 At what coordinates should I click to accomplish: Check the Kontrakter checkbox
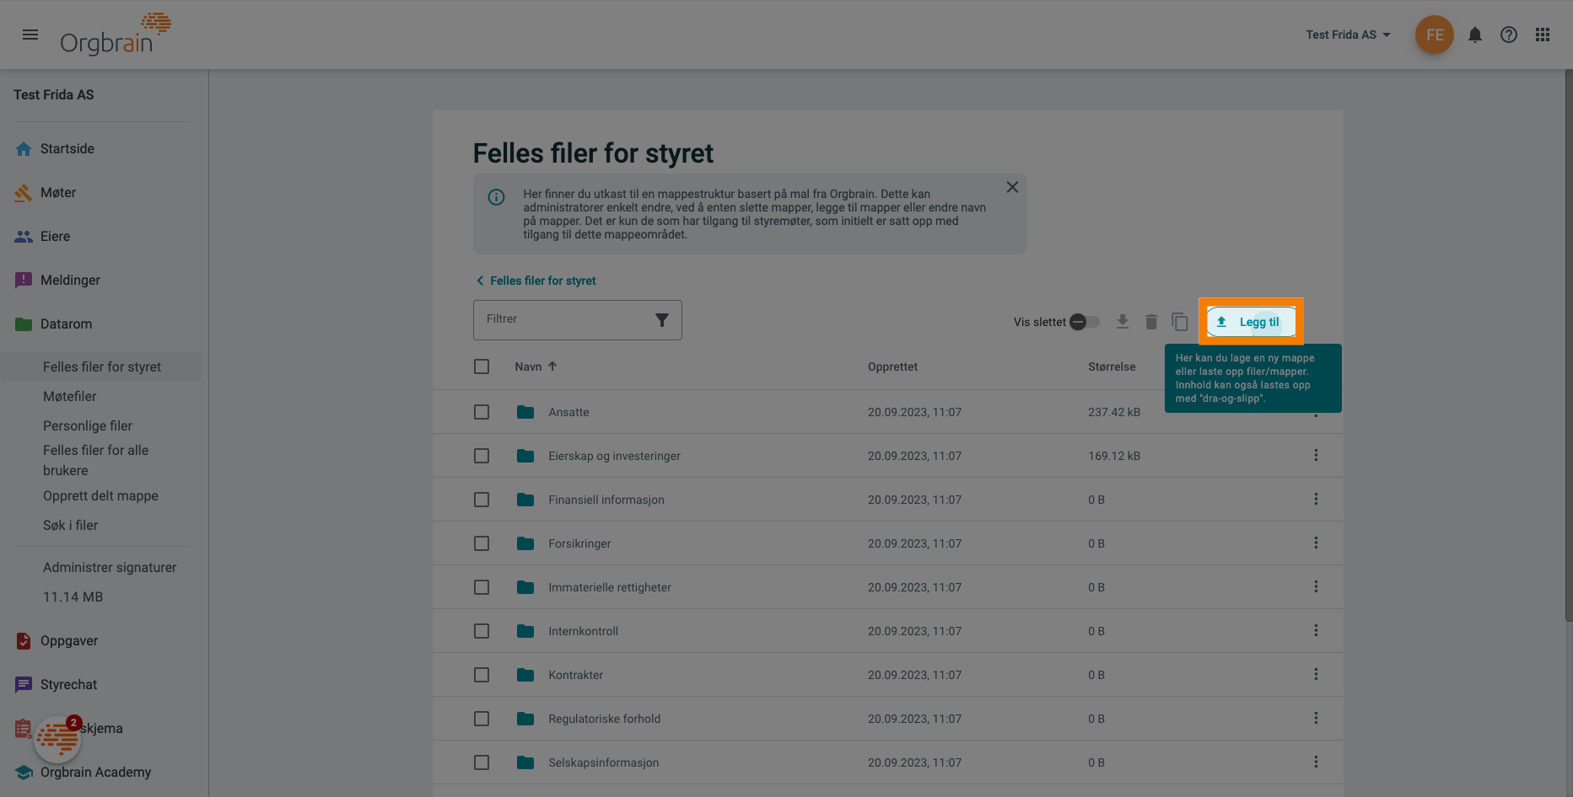(482, 675)
